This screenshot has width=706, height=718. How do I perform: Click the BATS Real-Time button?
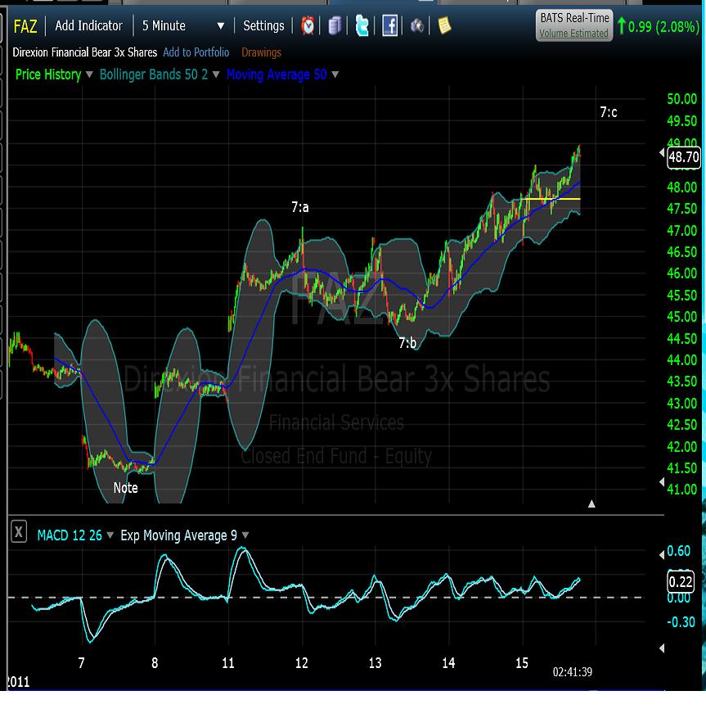click(574, 25)
